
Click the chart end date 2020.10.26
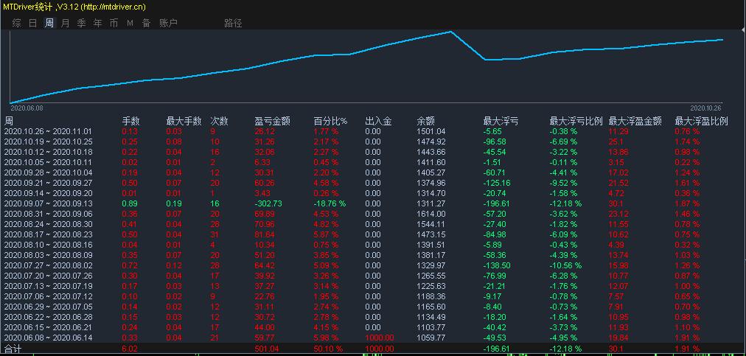[x=706, y=108]
